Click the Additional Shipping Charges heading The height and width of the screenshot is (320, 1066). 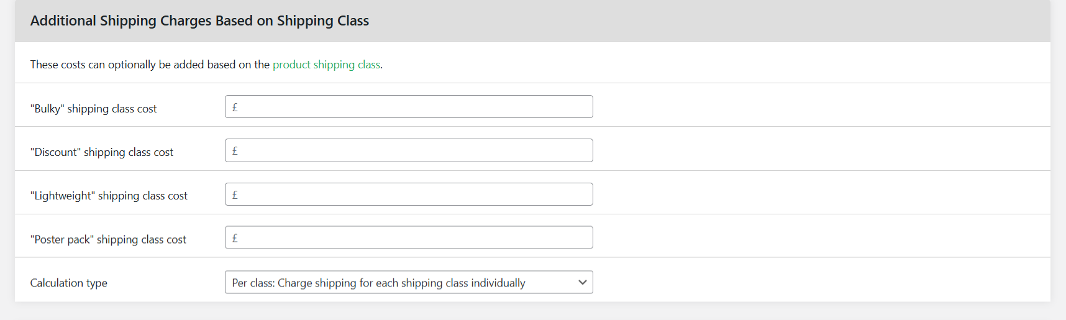coord(199,21)
